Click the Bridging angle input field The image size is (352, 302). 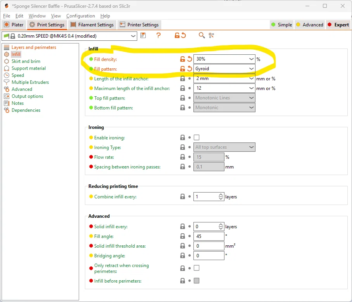click(209, 255)
